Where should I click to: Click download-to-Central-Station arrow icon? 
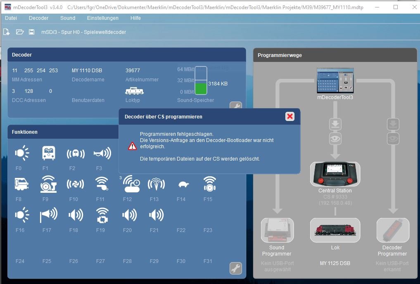tap(335, 125)
